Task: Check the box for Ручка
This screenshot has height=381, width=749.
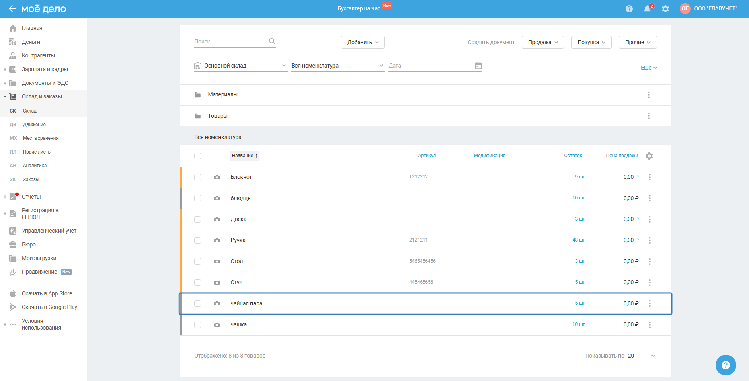Action: tap(197, 240)
